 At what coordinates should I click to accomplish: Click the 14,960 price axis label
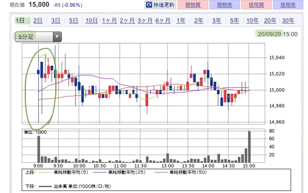[277, 122]
